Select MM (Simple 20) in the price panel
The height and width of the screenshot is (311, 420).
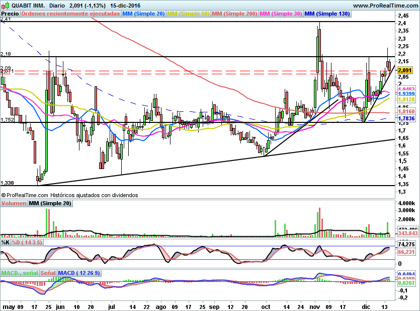point(143,14)
